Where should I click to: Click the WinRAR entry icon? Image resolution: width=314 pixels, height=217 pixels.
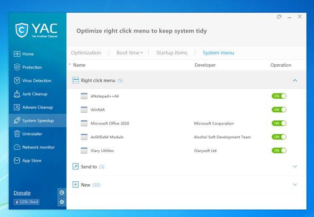click(84, 109)
